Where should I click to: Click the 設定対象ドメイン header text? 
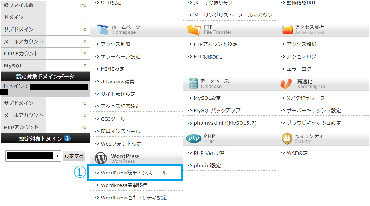pos(40,139)
